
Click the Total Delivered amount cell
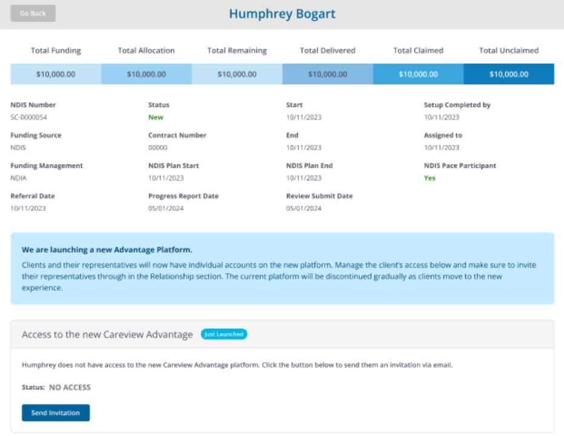click(327, 74)
